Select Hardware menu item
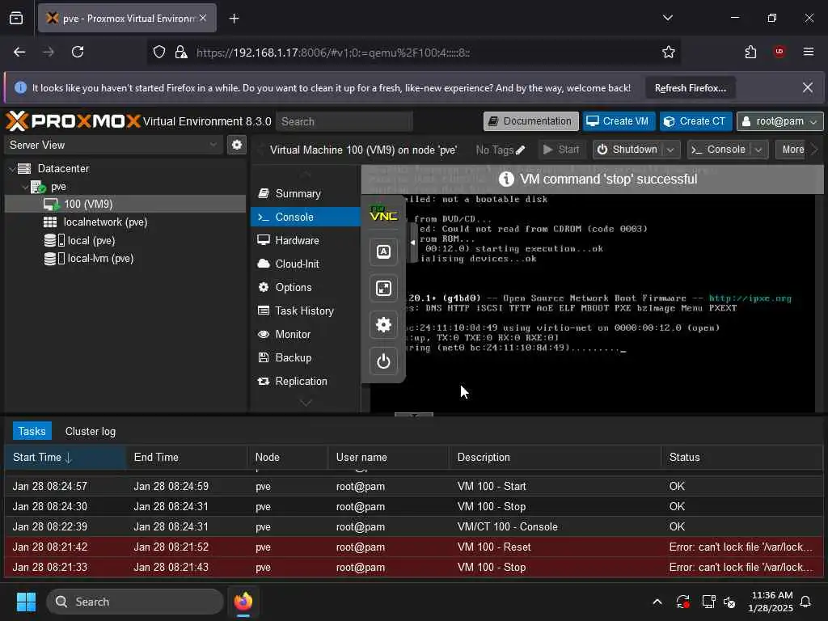 pos(305,241)
